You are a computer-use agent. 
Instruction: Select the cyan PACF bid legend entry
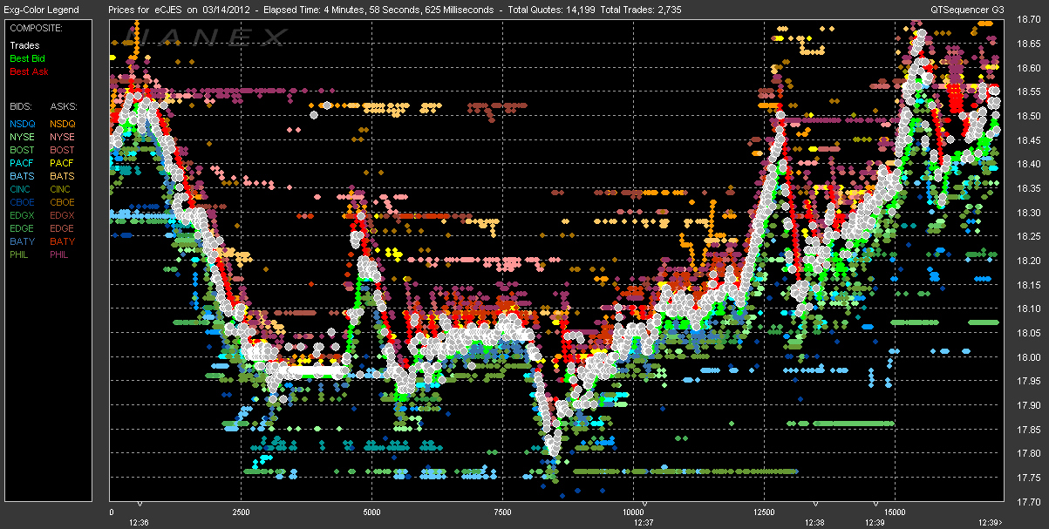click(23, 163)
